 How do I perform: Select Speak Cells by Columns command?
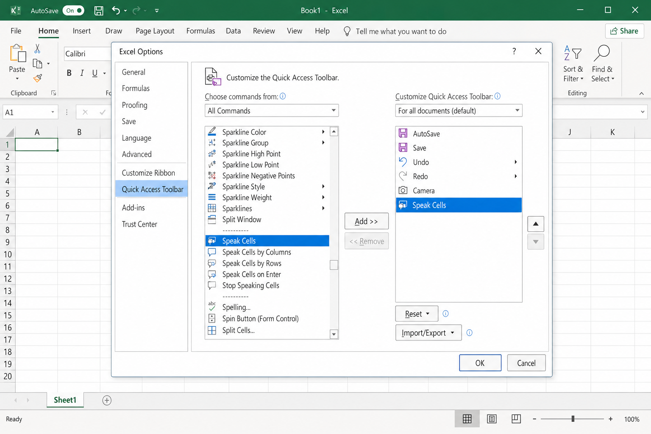[267, 252]
